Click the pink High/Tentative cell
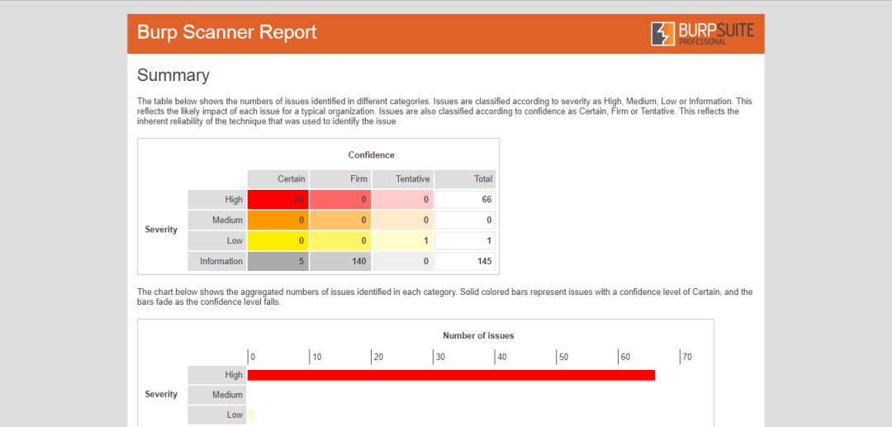 pos(403,200)
